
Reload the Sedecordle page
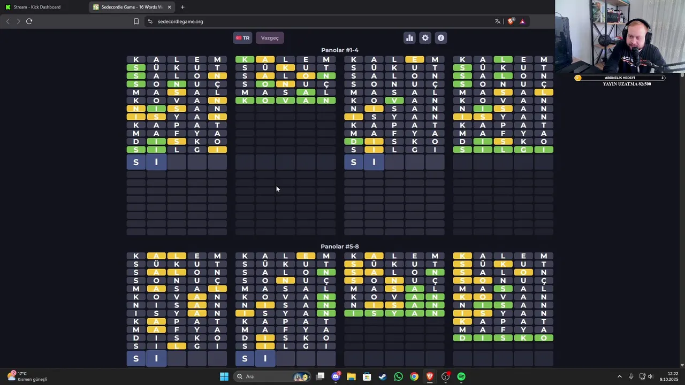click(29, 21)
